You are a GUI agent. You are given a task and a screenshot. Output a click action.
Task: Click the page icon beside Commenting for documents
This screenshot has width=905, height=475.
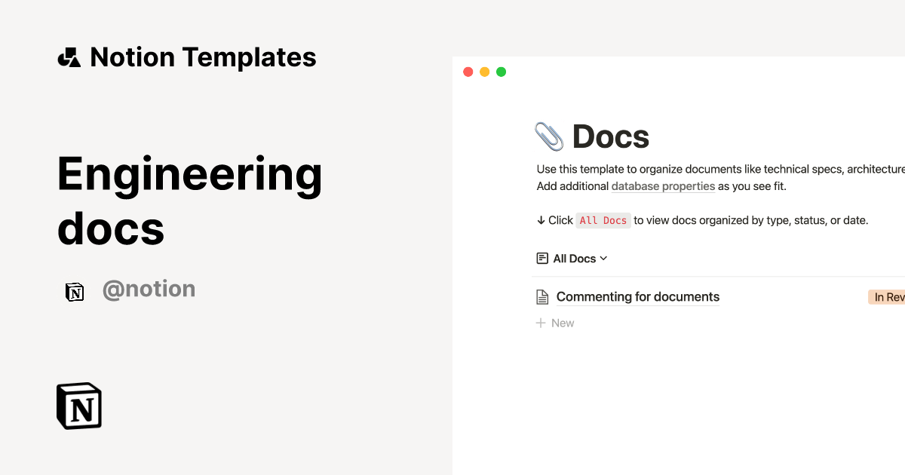coord(542,297)
